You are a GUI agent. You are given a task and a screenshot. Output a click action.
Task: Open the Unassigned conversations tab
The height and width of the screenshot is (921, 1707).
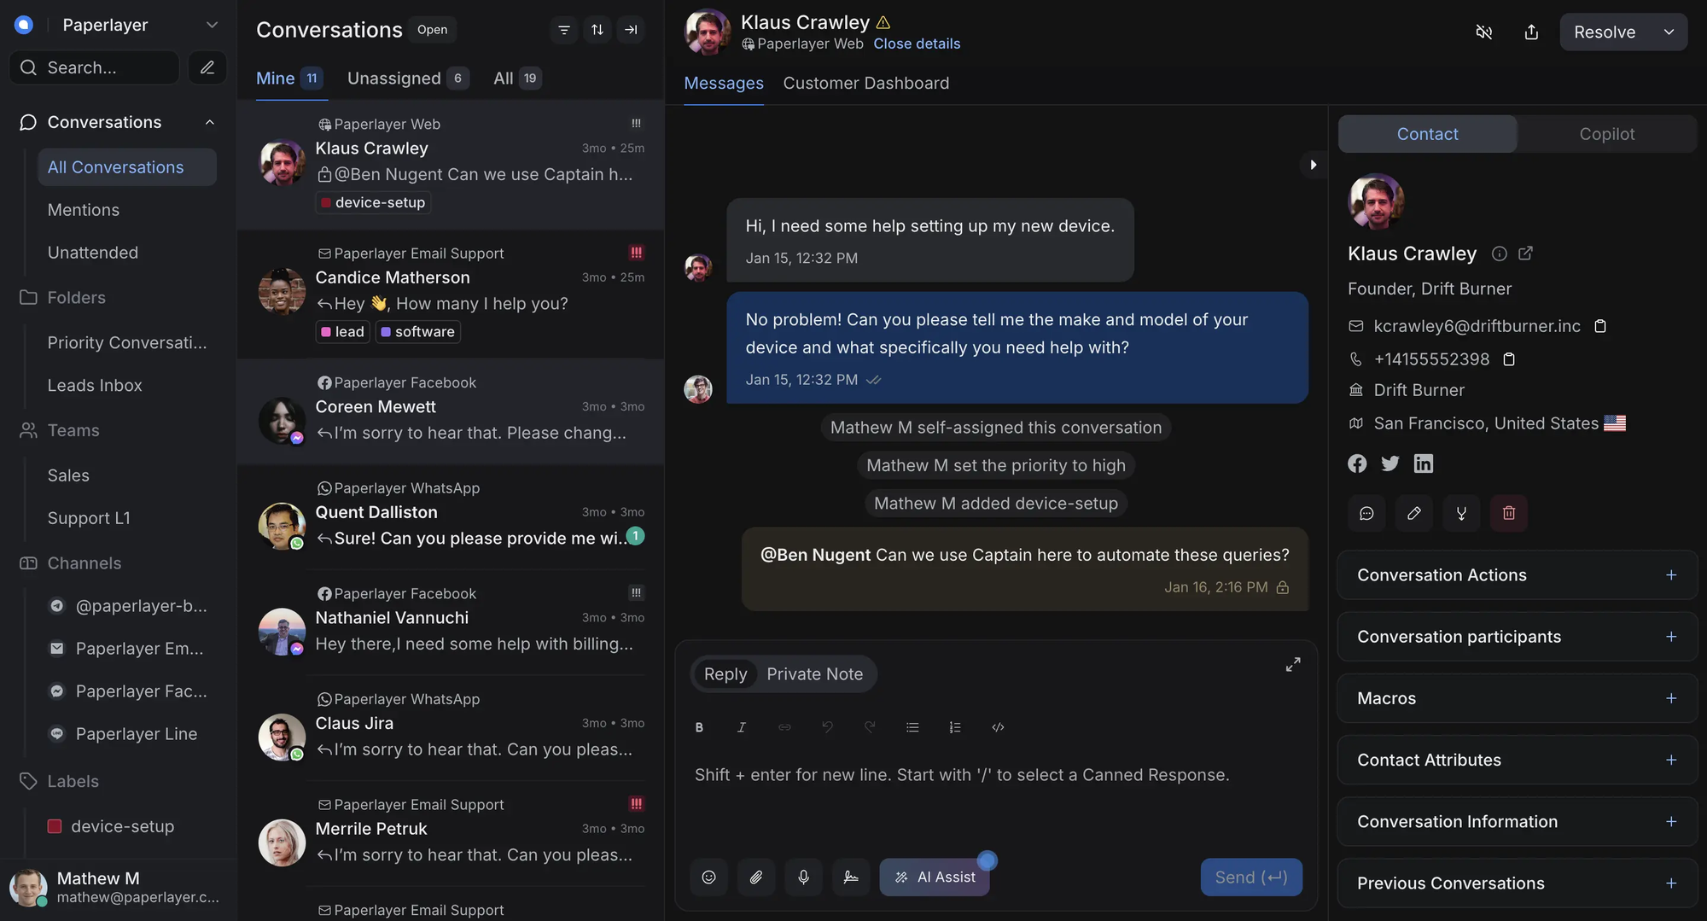(395, 78)
